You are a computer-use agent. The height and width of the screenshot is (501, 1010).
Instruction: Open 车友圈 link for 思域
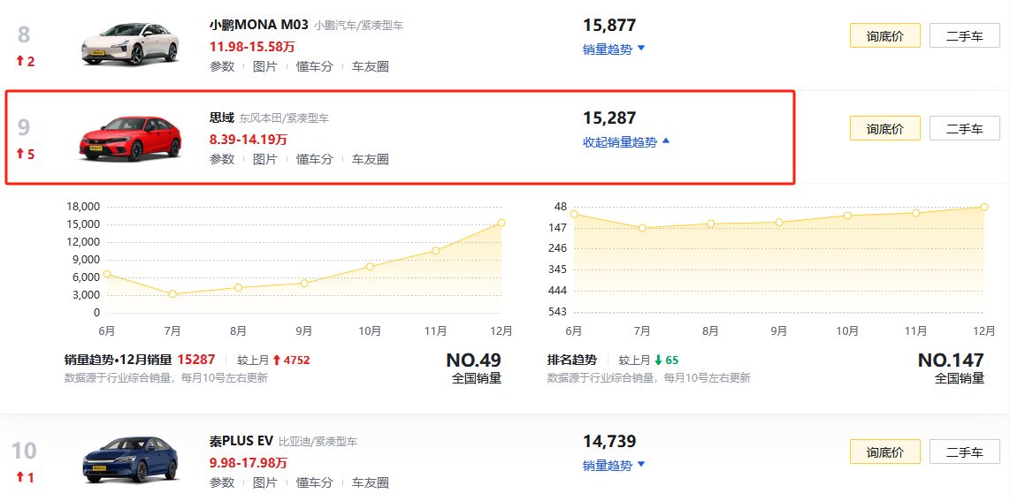370,159
